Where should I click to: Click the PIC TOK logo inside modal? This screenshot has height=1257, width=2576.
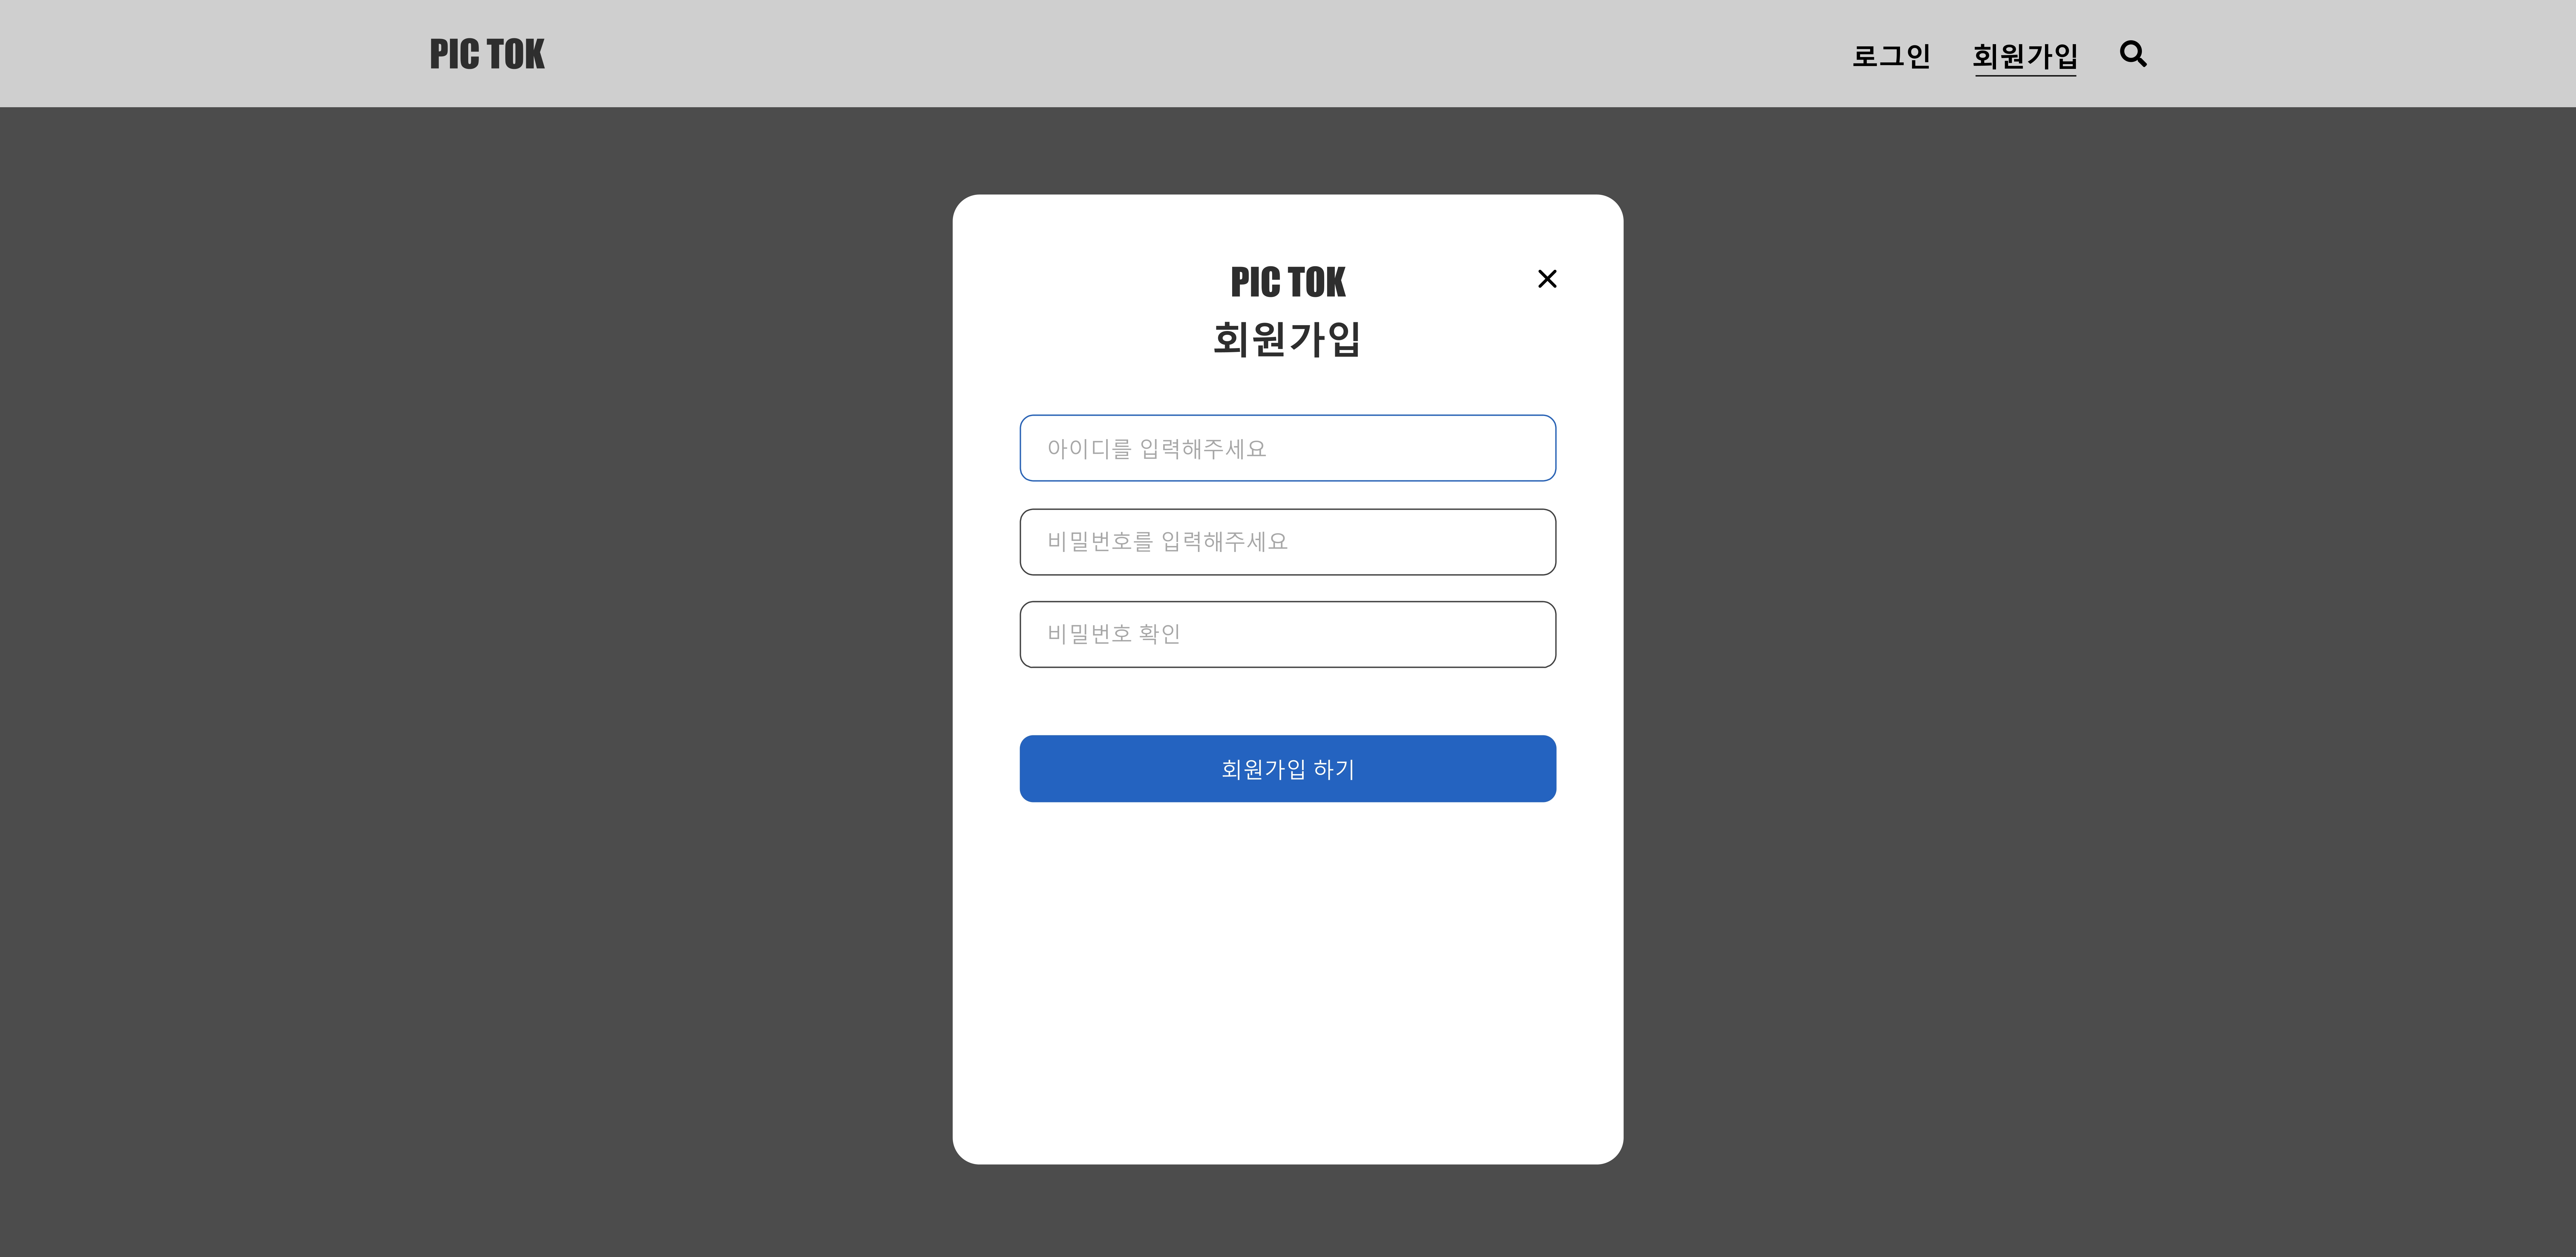[1288, 282]
